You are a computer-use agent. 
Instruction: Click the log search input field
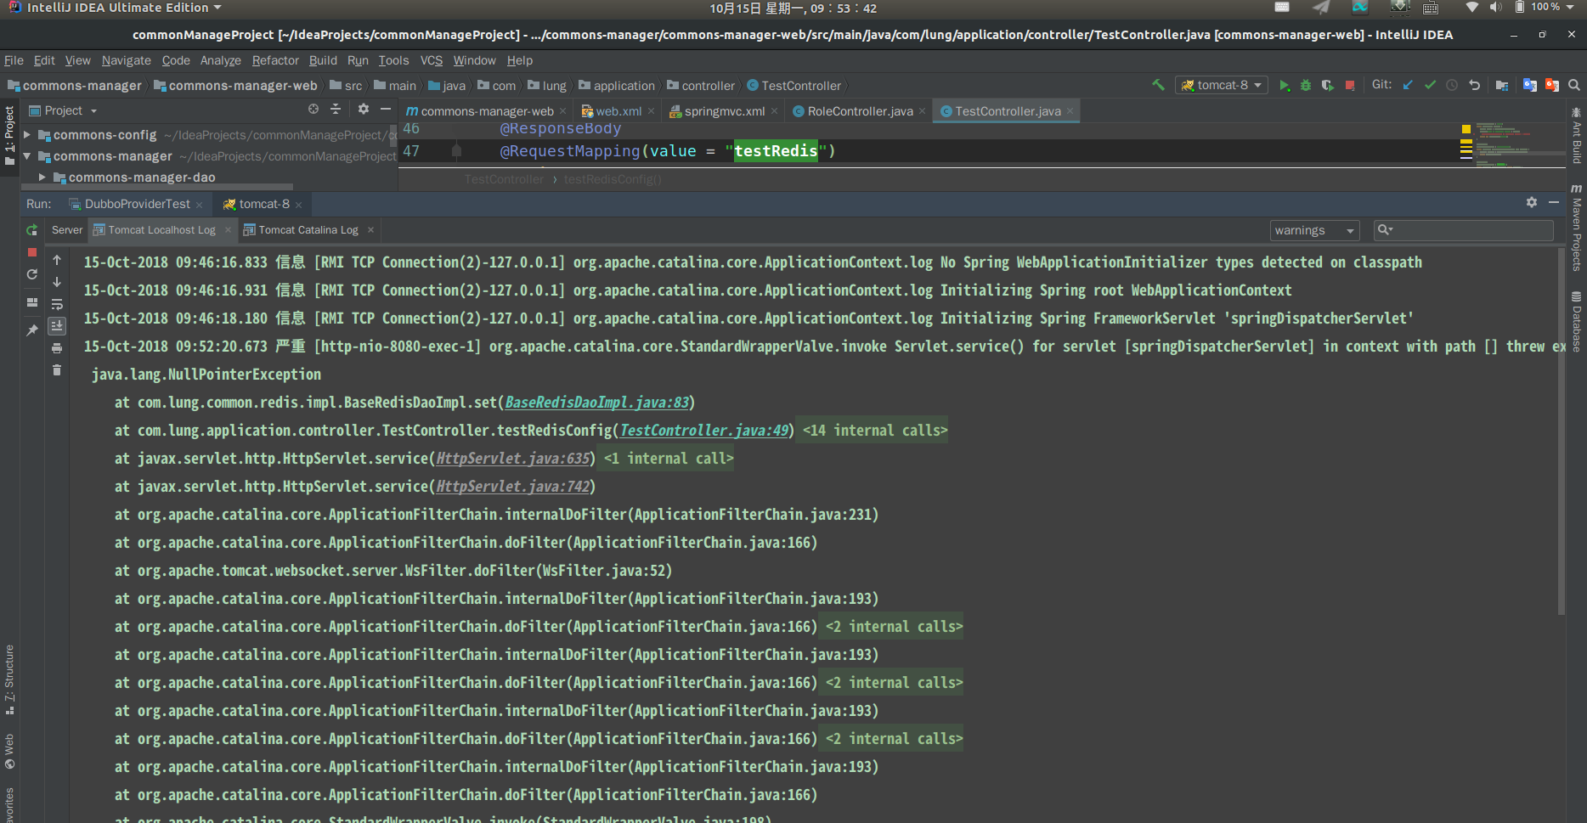(1464, 230)
